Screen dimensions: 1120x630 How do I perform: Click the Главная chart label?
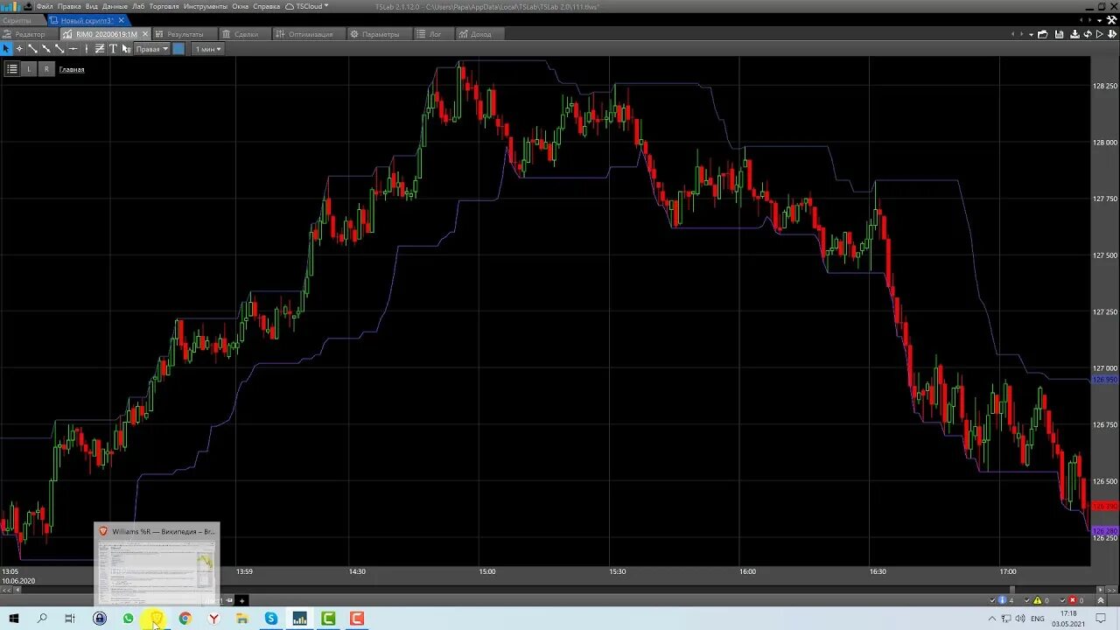click(x=72, y=69)
